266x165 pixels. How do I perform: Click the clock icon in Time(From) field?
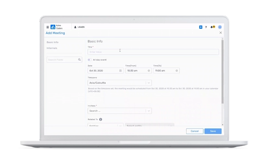(x=149, y=71)
